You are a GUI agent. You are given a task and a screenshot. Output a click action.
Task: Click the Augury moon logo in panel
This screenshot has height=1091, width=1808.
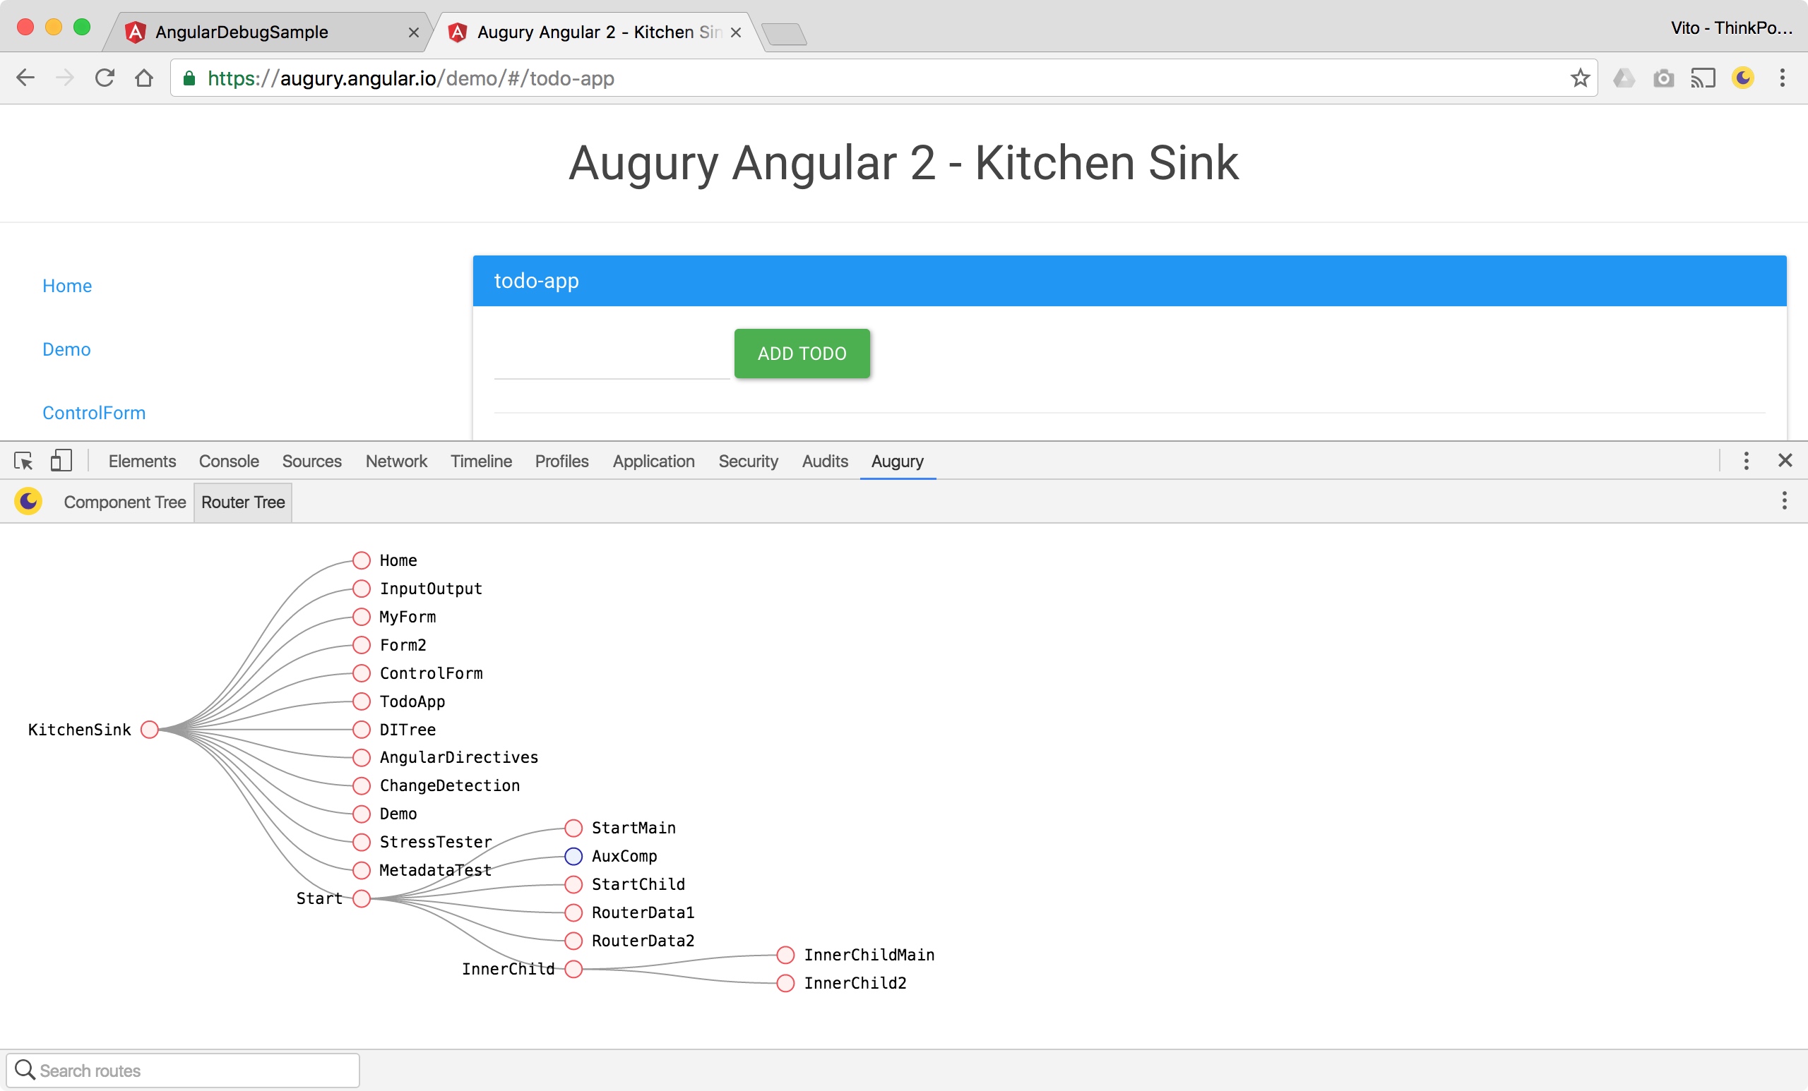[x=28, y=502]
